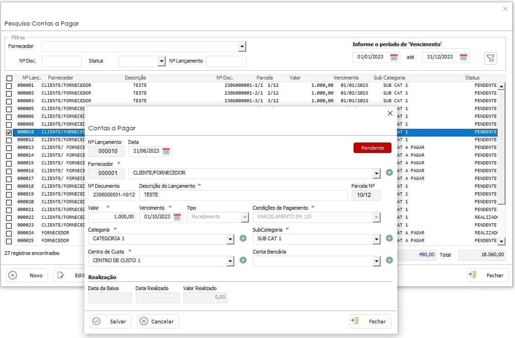This screenshot has height=338, width=515.
Task: Sort by Sub Categoria column header
Action: click(x=389, y=78)
